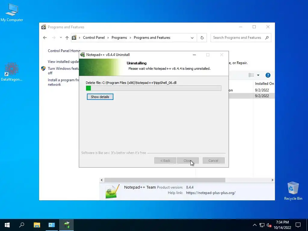Open the My Computer desktop icon
Screen dimensions: 308x231
click(x=12, y=13)
